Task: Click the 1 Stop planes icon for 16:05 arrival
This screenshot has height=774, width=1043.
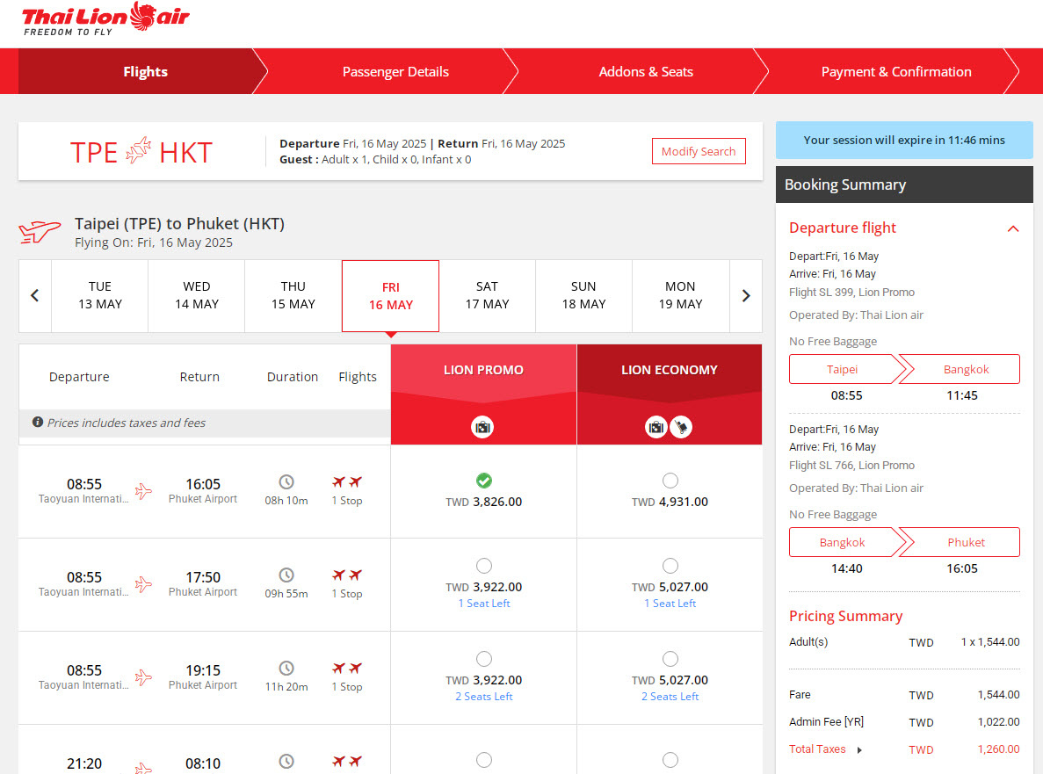Action: pos(347,481)
